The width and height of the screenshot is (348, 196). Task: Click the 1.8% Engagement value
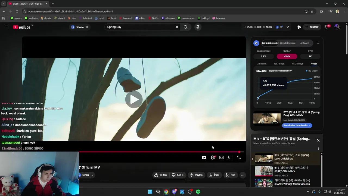click(x=263, y=56)
